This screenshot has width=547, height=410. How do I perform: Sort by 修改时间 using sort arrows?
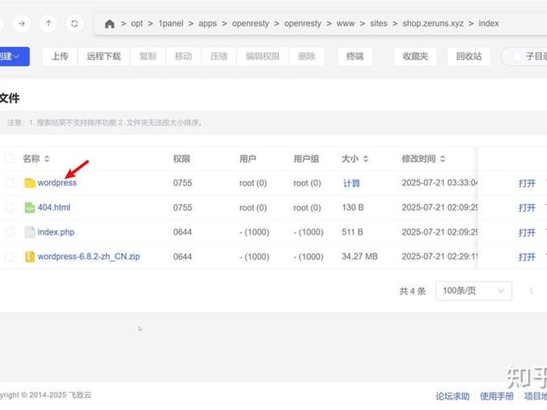pos(442,159)
